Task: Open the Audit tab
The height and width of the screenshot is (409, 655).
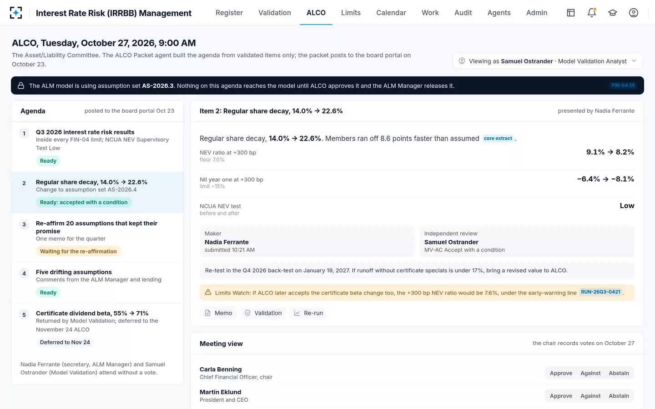Action: (463, 13)
